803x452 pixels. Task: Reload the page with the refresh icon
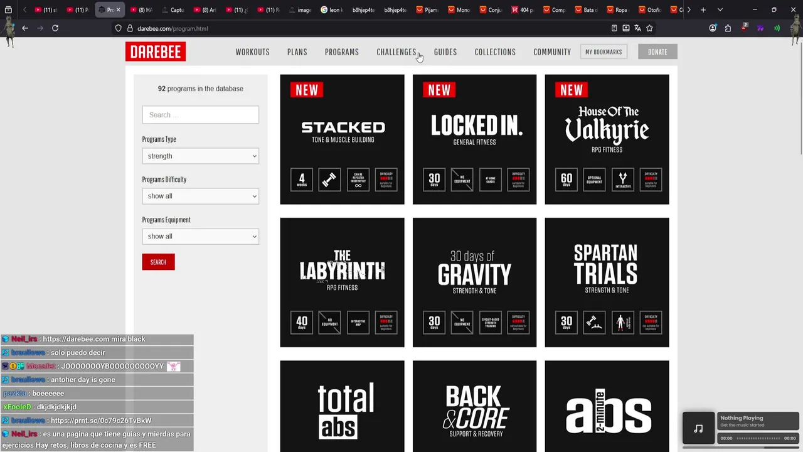[x=55, y=28]
